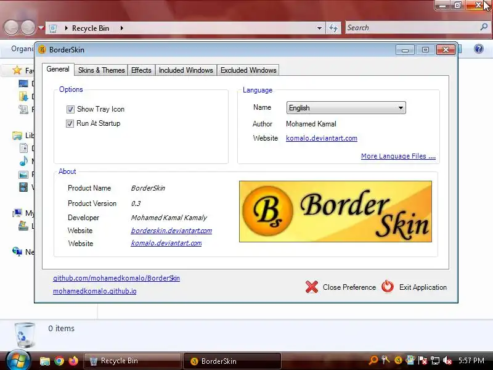Click red X icon beside Close Preference

(312, 287)
